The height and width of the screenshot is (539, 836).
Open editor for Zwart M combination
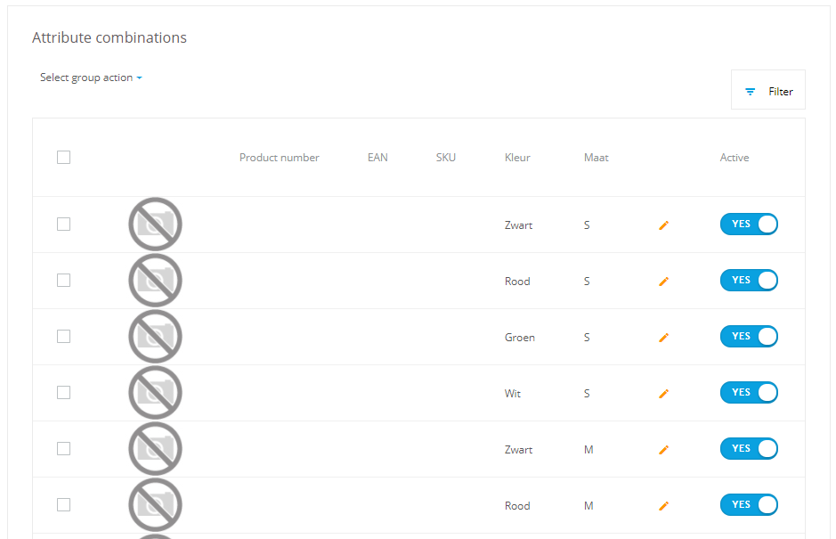[663, 450]
